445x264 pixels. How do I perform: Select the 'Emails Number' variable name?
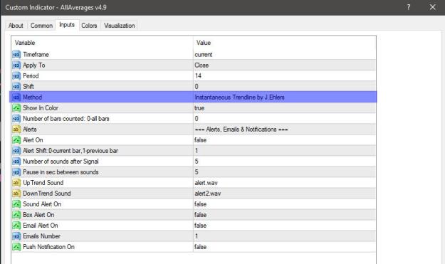42,236
